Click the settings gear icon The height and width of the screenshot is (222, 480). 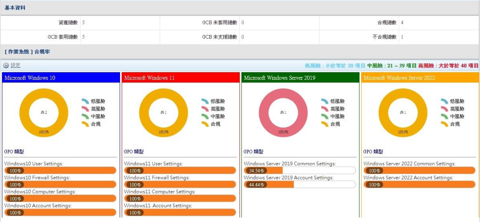coord(6,66)
